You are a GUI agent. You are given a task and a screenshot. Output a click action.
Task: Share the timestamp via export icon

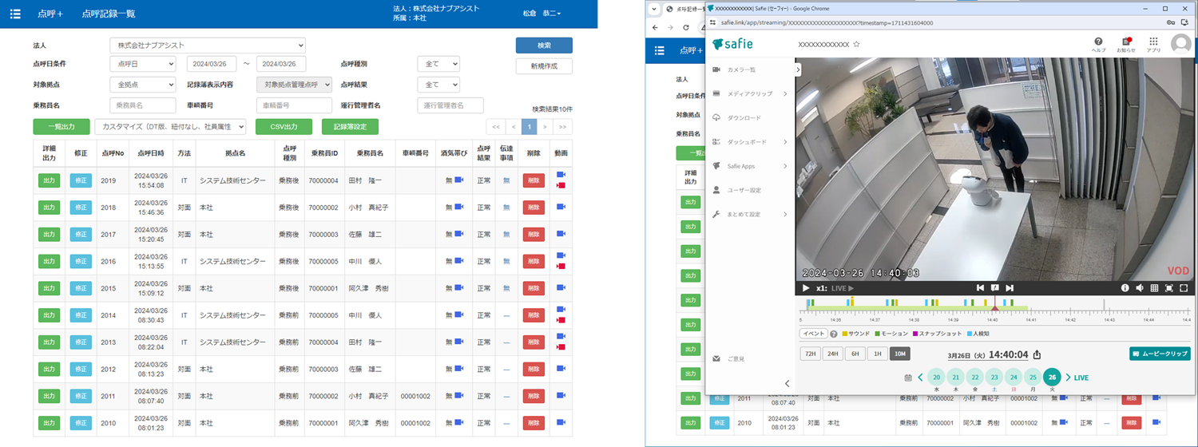click(1037, 354)
